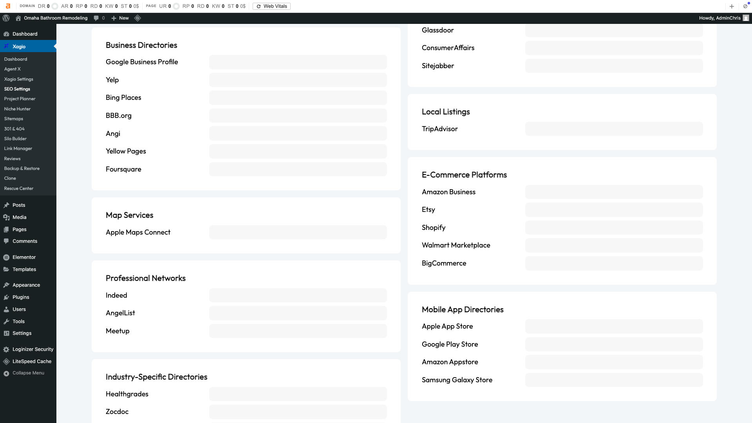
Task: Click the Ahrefs toolbar logo icon
Action: pyautogui.click(x=8, y=6)
